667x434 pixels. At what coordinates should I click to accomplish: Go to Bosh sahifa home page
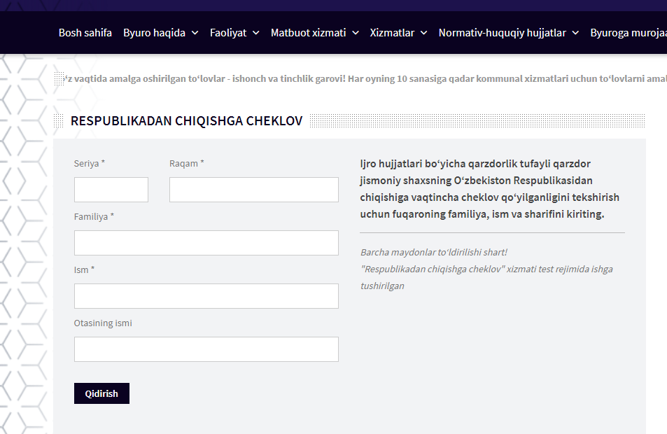tap(85, 33)
